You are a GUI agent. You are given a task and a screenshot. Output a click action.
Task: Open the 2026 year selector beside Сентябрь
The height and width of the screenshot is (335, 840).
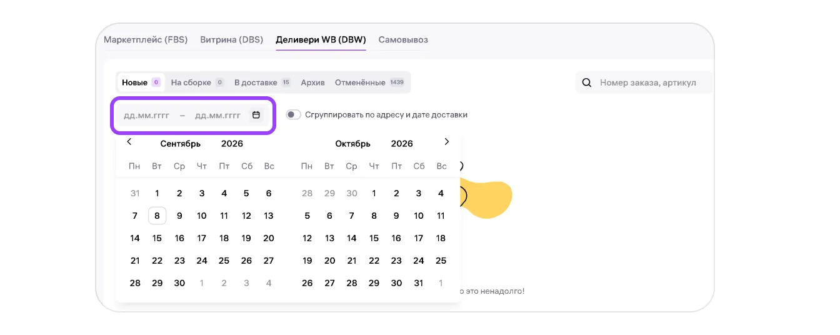coord(232,144)
